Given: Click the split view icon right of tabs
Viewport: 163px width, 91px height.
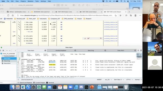Looking at the screenshot, I should [x=141, y=51].
